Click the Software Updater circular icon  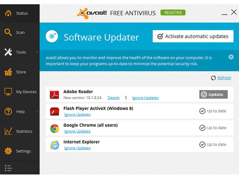pyautogui.click(x=52, y=36)
